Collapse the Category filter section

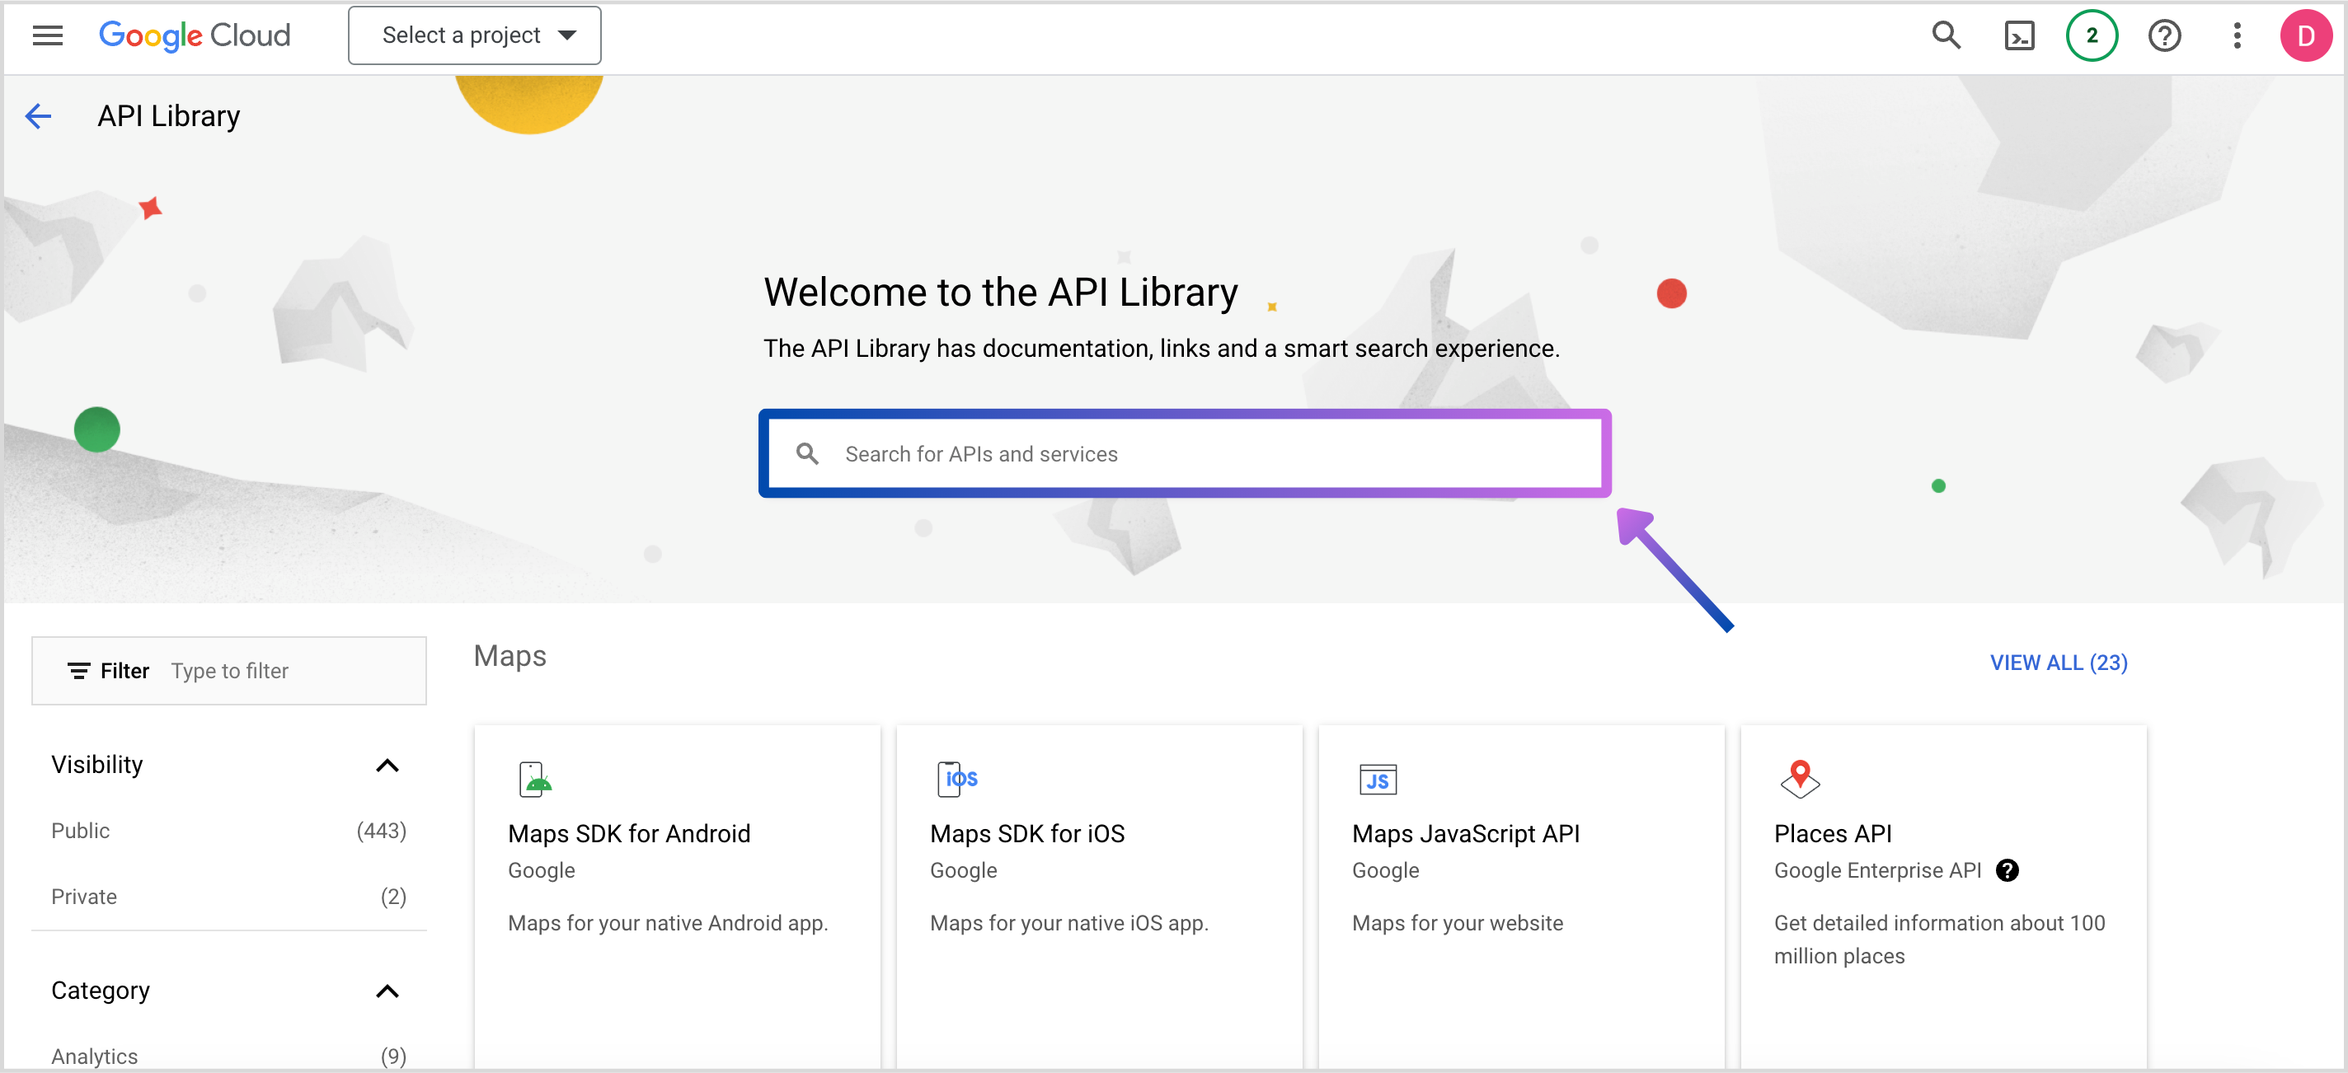[x=387, y=991]
